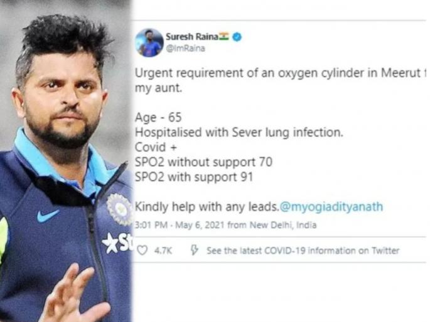
Task: Click the blue verified badge
Action: (237, 37)
